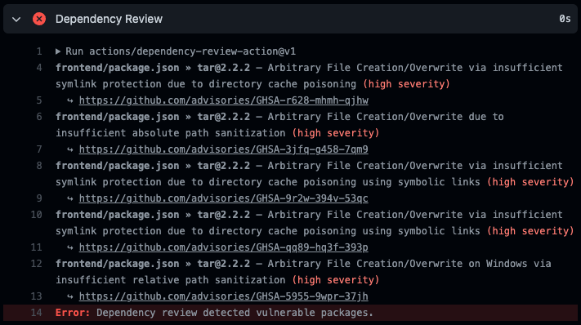Click the Error: Dependency review detected vulnerable packages line
The width and height of the screenshot is (581, 325).
290,313
